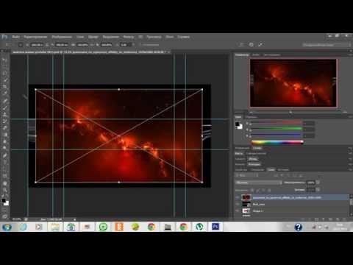Click the Navigator zoom slider

coord(290,112)
